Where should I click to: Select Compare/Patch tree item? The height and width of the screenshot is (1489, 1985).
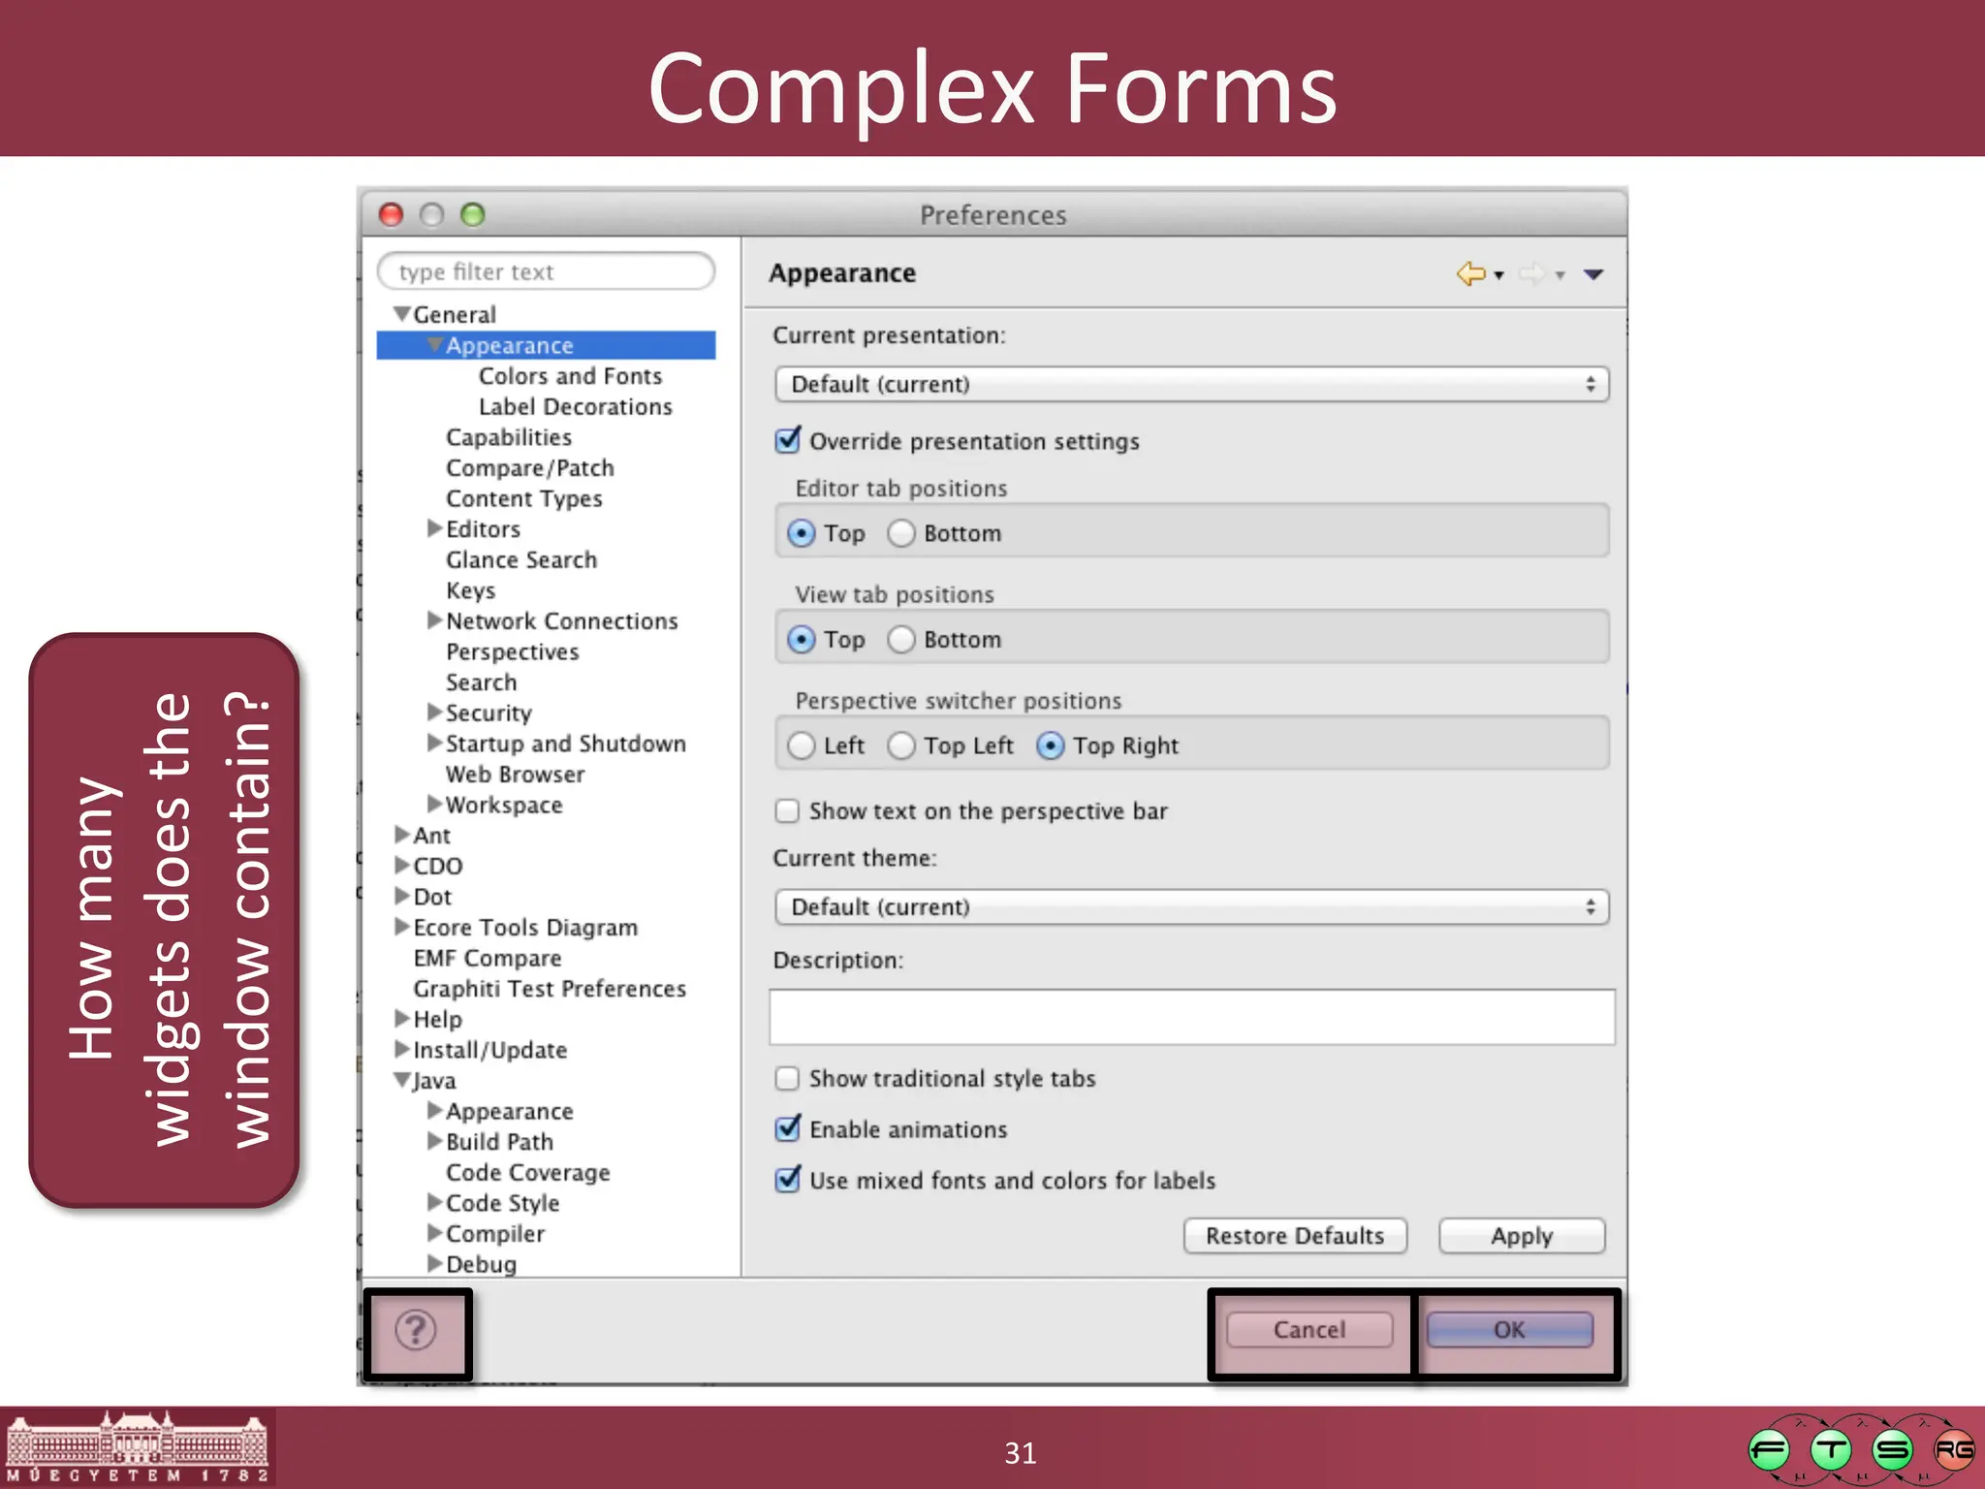530,468
